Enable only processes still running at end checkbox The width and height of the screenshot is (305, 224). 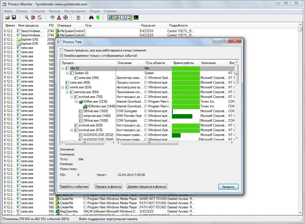tap(62, 50)
